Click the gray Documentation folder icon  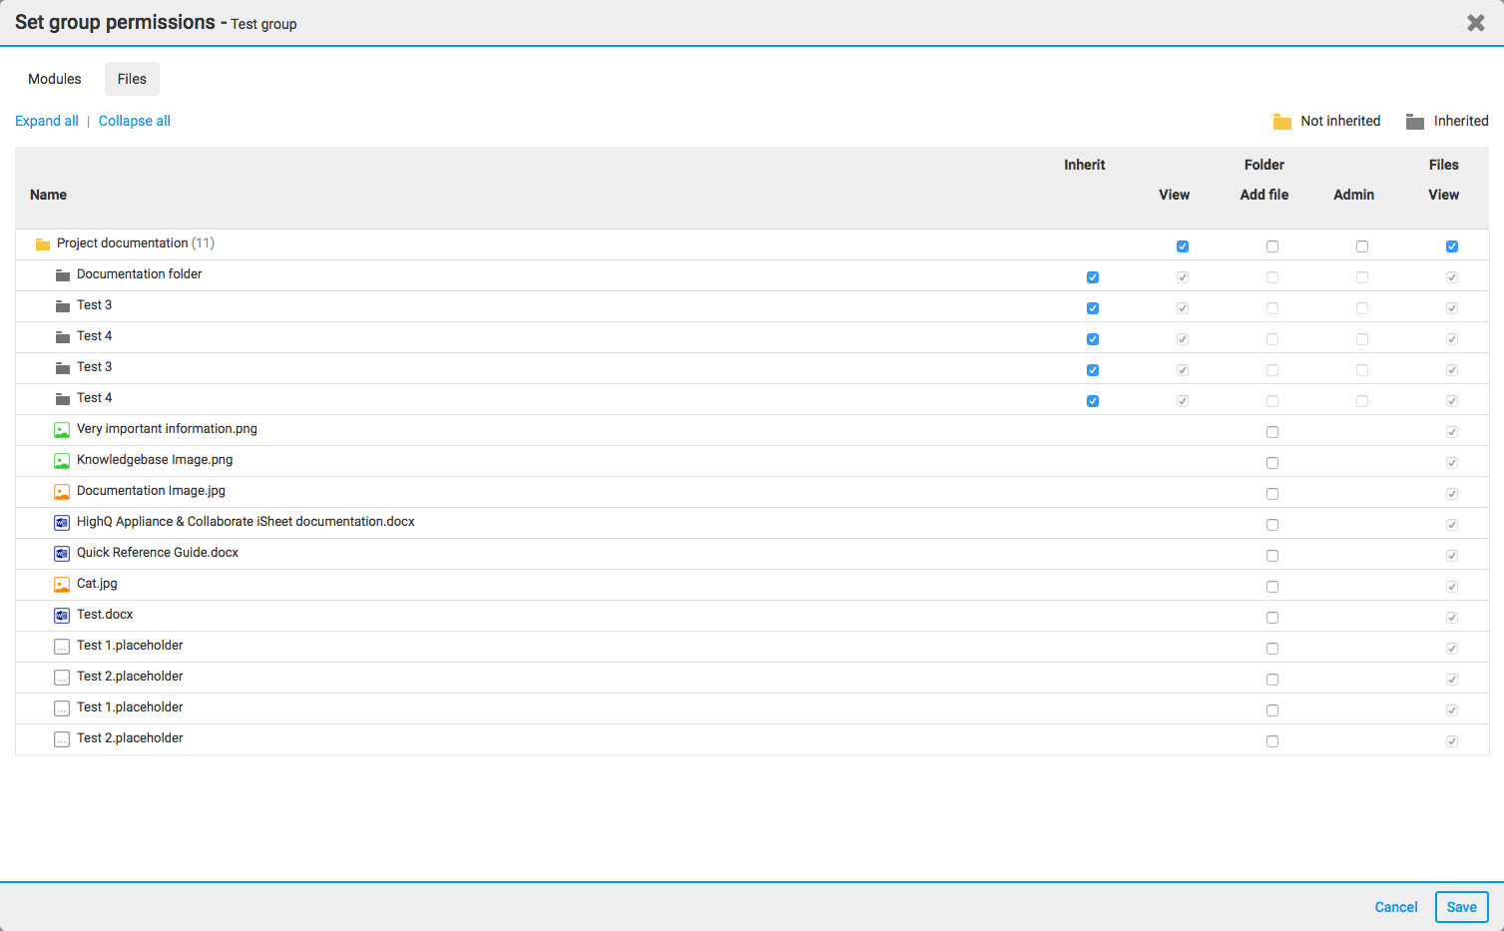click(62, 275)
